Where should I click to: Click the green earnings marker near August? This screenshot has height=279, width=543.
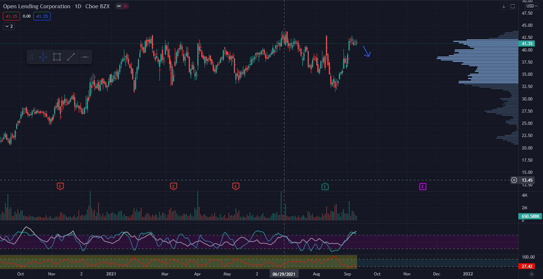pyautogui.click(x=325, y=186)
